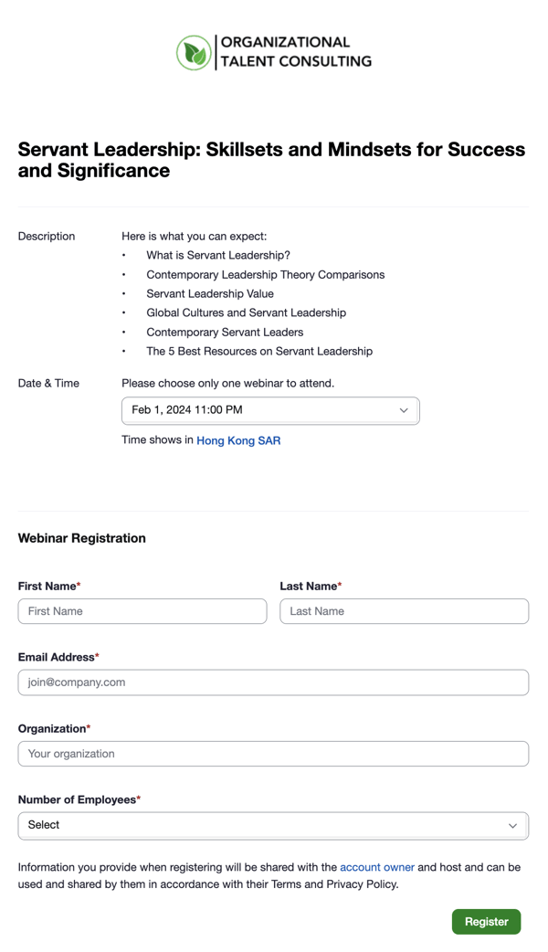Click the Webinar Registration section header
The width and height of the screenshot is (548, 952).
[81, 538]
